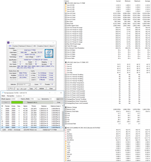
Task: Open the Настройки menu in LinX
Action: pos(11,96)
